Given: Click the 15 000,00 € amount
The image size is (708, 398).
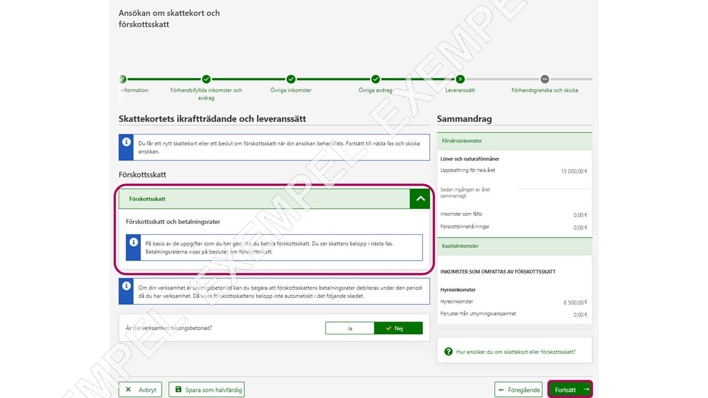Looking at the screenshot, I should point(573,171).
